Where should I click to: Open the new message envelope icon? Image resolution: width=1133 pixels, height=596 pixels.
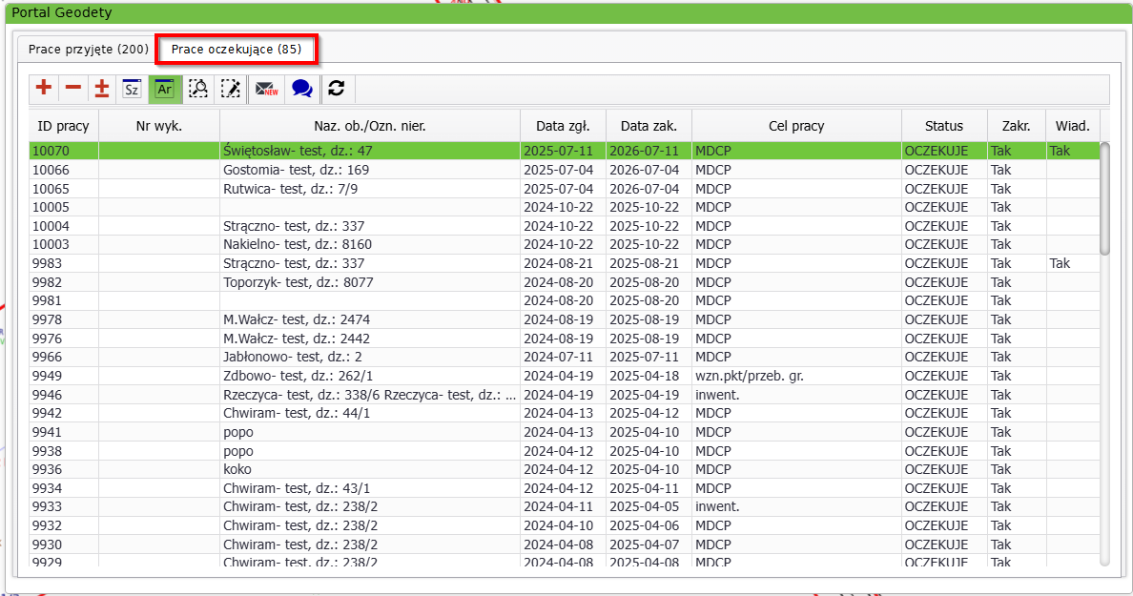265,89
